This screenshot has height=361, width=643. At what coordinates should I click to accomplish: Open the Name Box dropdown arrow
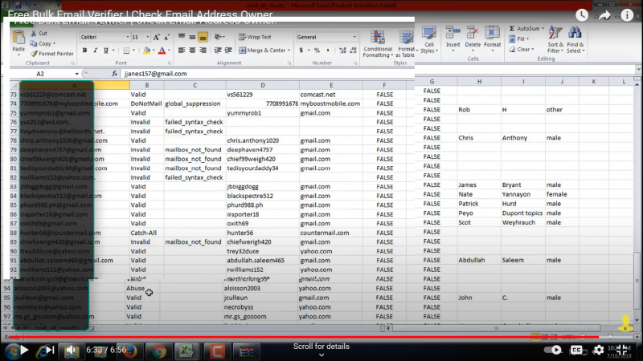tap(76, 74)
